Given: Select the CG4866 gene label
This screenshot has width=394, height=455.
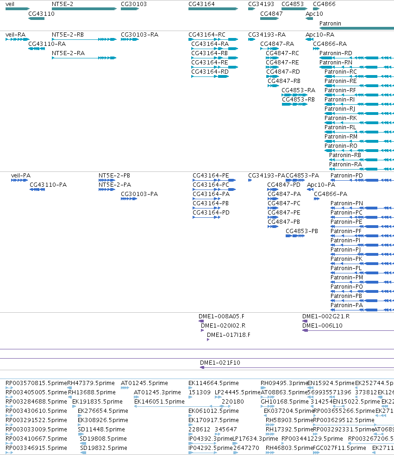Looking at the screenshot, I should click(324, 4).
